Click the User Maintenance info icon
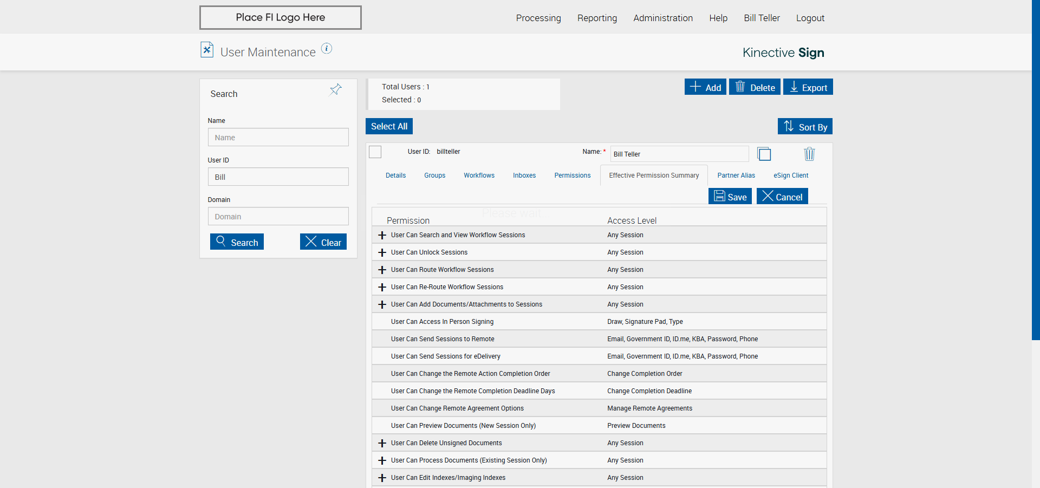 point(327,49)
